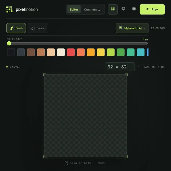The image size is (171, 171).
Task: Pick the black color swatch
Action: click(x=11, y=52)
